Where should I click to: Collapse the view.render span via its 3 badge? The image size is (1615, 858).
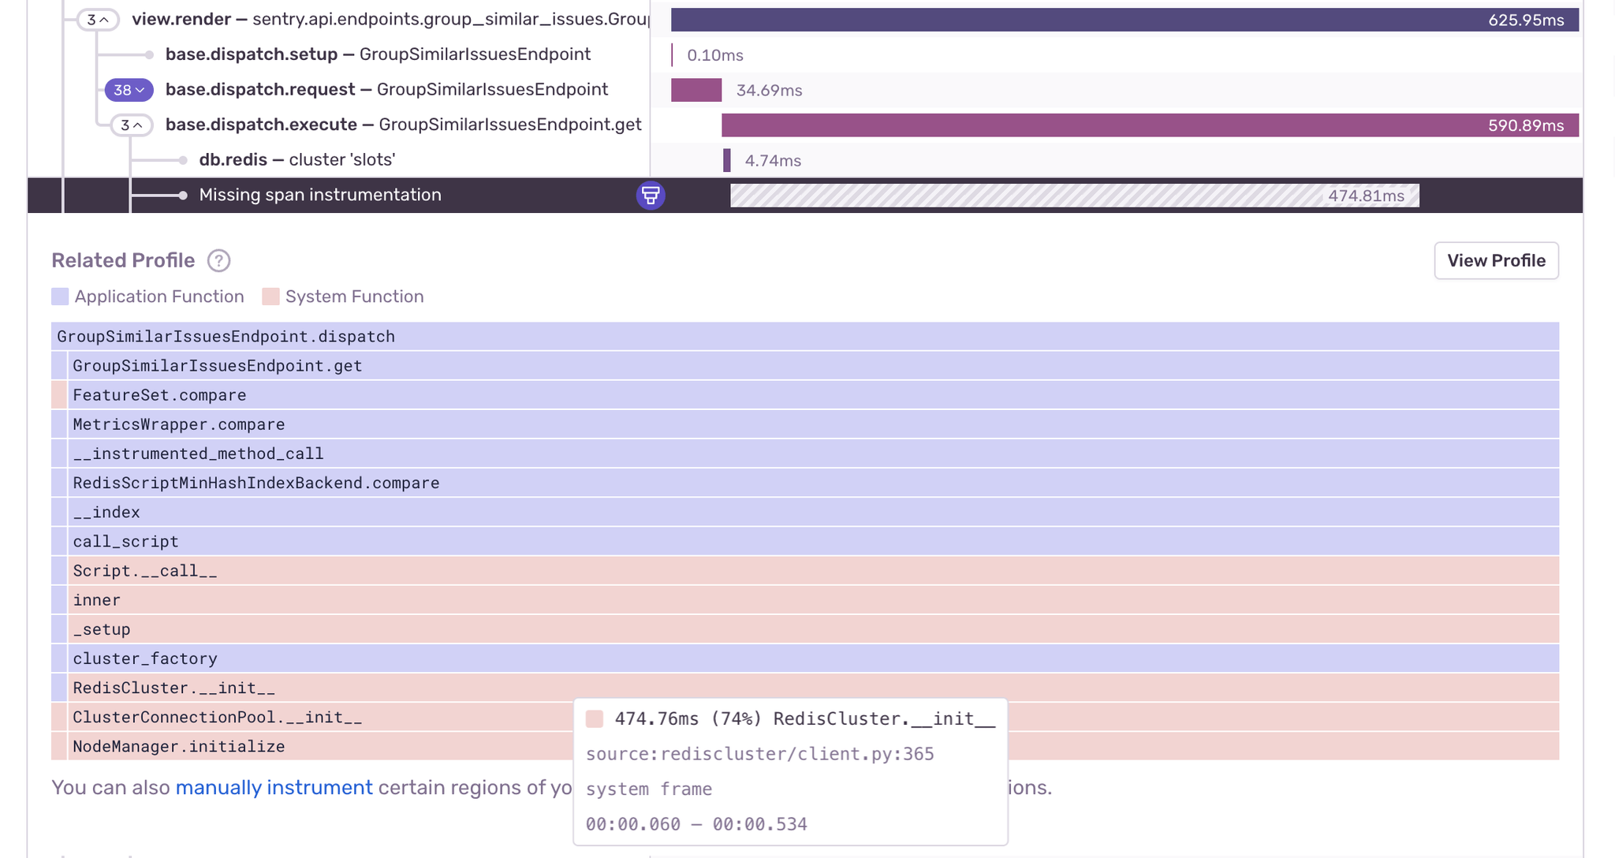pyautogui.click(x=97, y=20)
